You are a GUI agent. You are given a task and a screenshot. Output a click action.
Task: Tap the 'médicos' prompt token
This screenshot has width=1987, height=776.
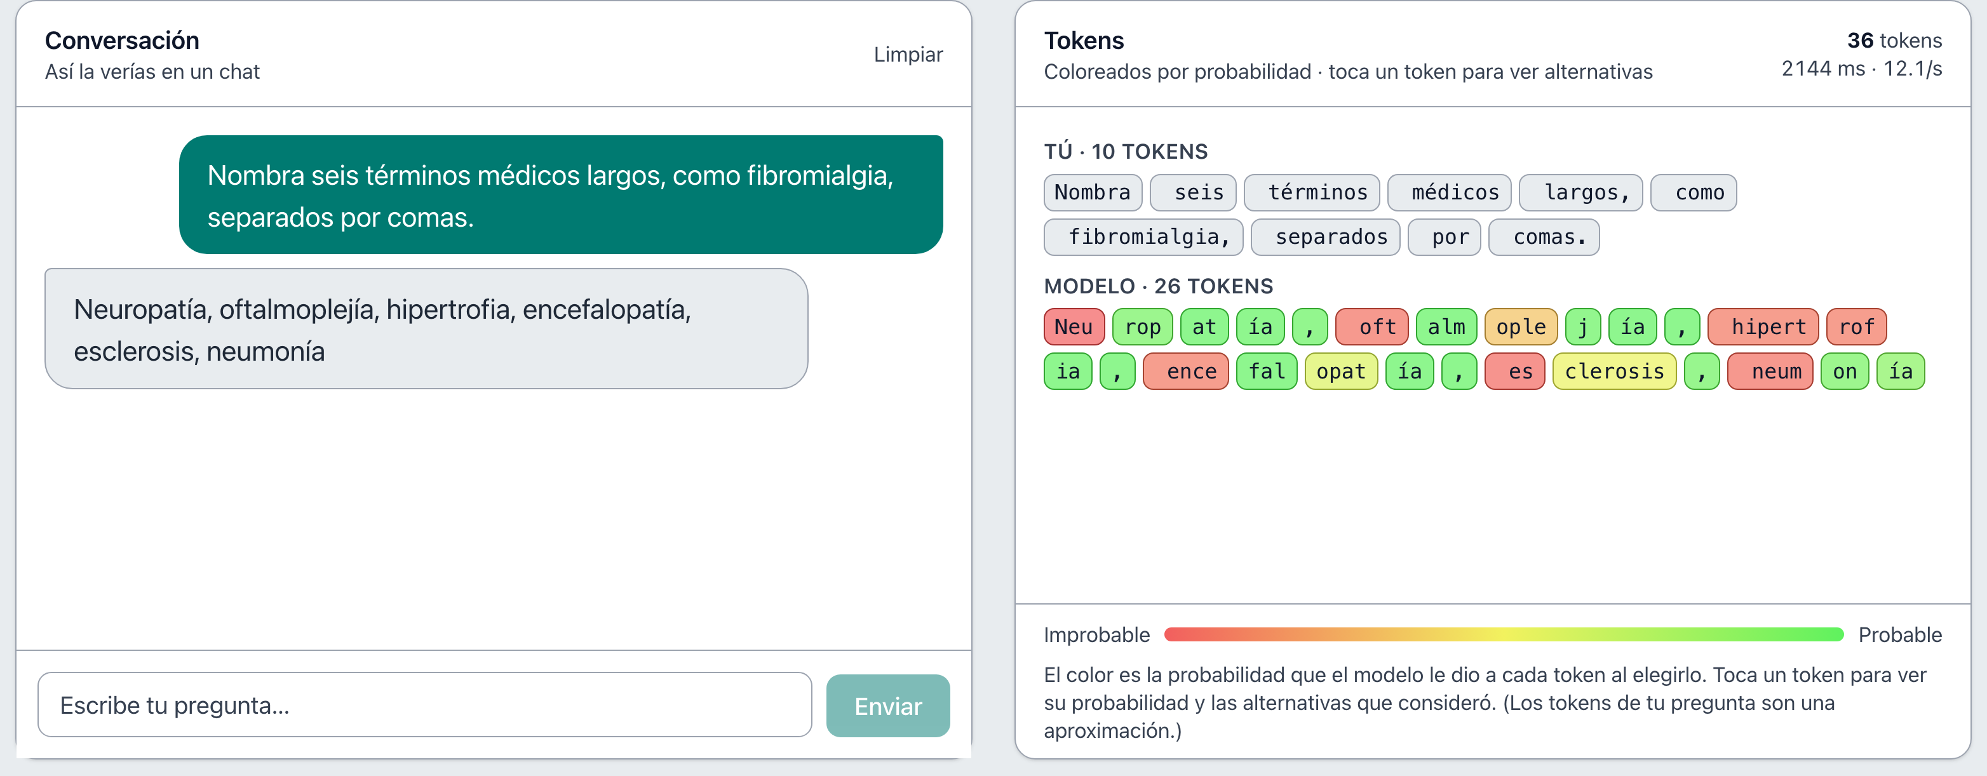(1448, 193)
